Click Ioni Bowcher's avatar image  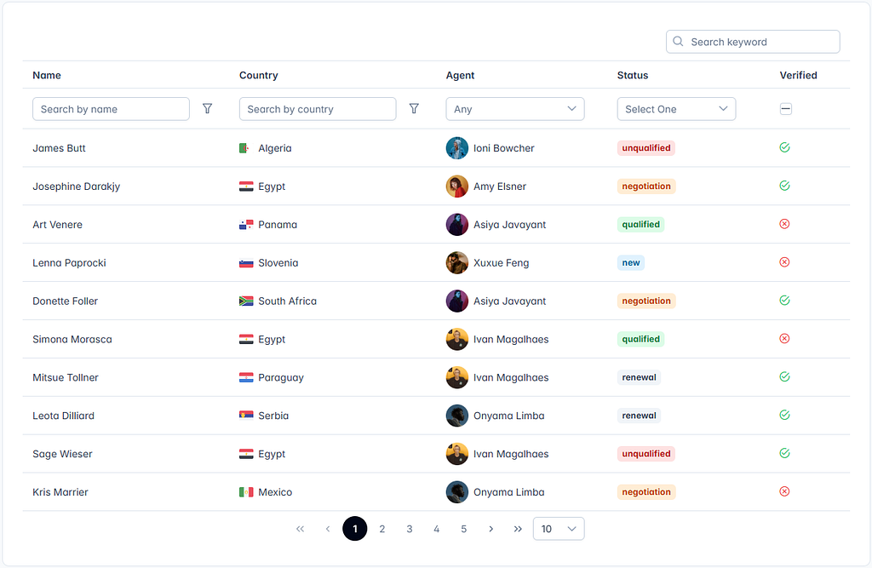point(457,148)
